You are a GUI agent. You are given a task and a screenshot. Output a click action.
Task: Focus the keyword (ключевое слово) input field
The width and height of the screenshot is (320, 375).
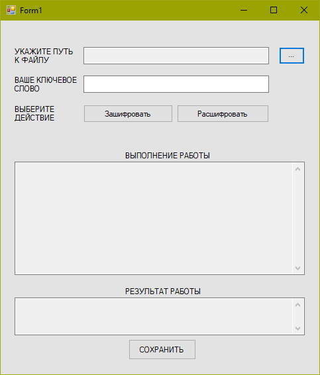point(176,84)
